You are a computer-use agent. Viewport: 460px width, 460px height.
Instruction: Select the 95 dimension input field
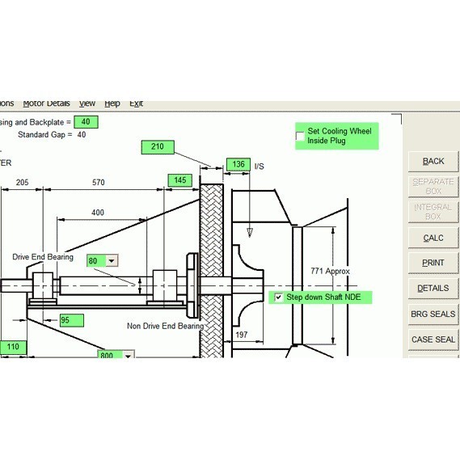[x=72, y=320]
